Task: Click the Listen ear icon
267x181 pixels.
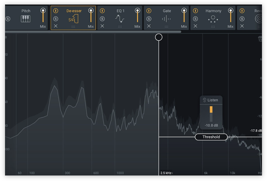Action: click(x=205, y=100)
